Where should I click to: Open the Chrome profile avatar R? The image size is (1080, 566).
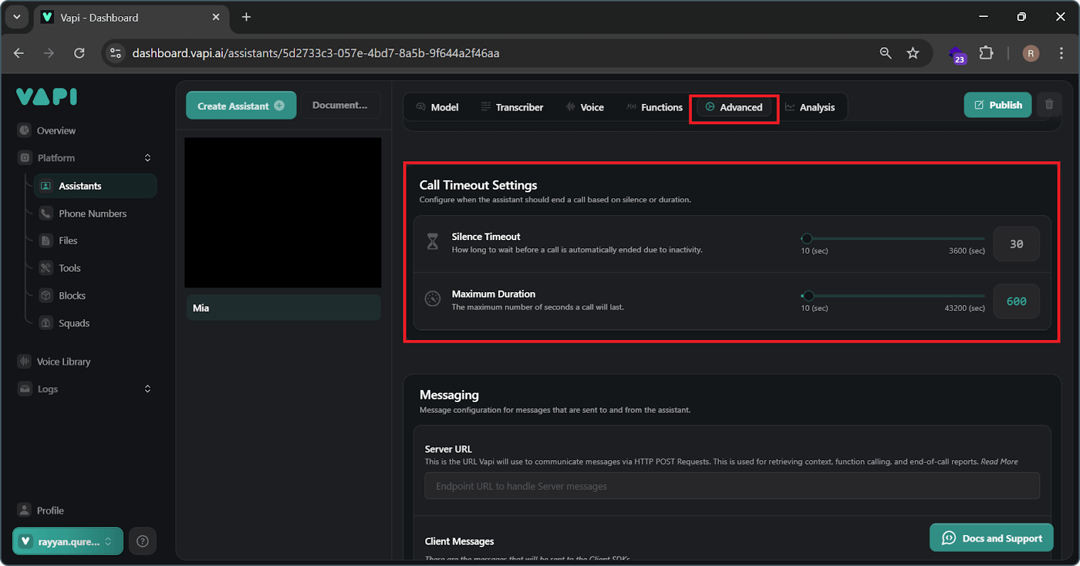tap(1031, 53)
